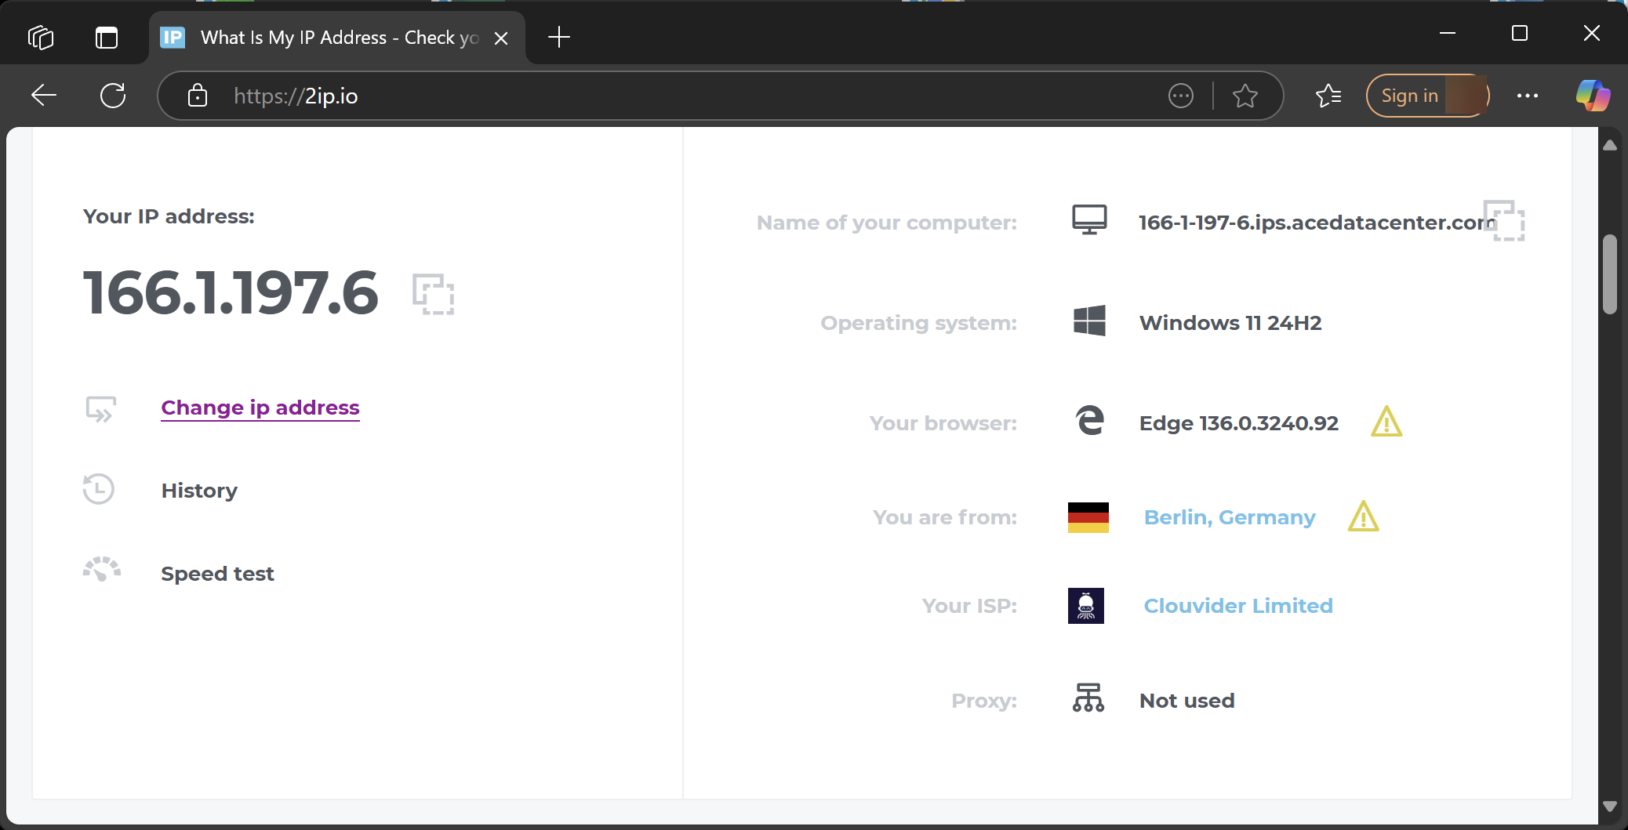1628x830 pixels.
Task: Click the warning triangle next to Edge version
Action: click(1386, 422)
